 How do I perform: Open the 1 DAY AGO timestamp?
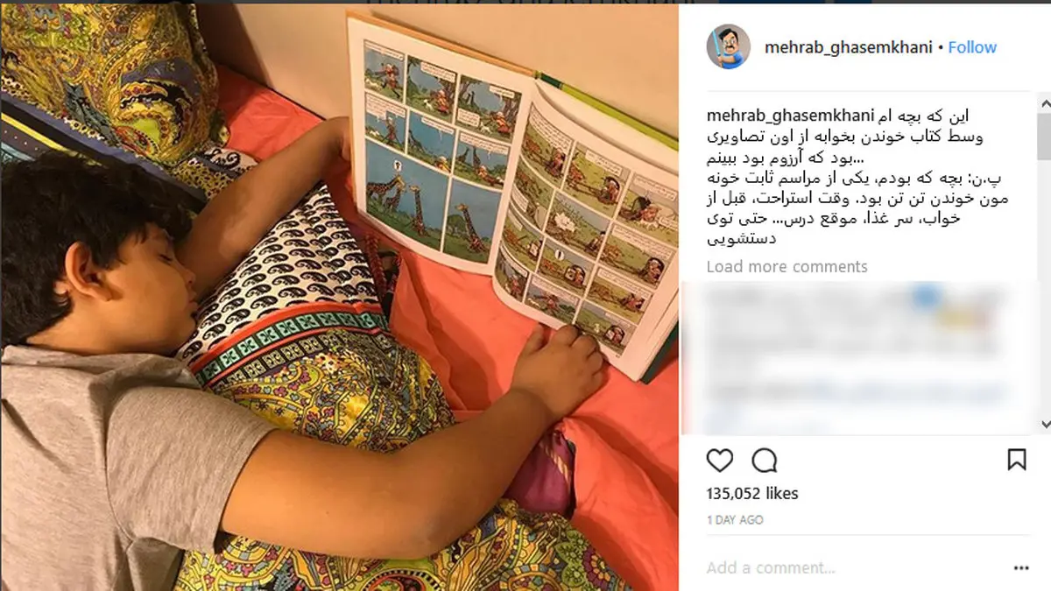click(735, 520)
